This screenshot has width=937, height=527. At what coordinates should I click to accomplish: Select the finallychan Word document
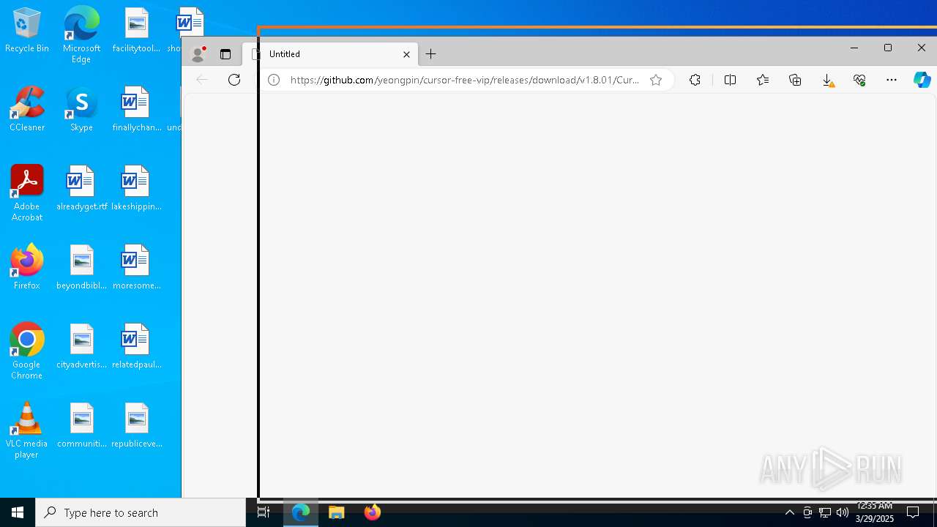tap(136, 110)
